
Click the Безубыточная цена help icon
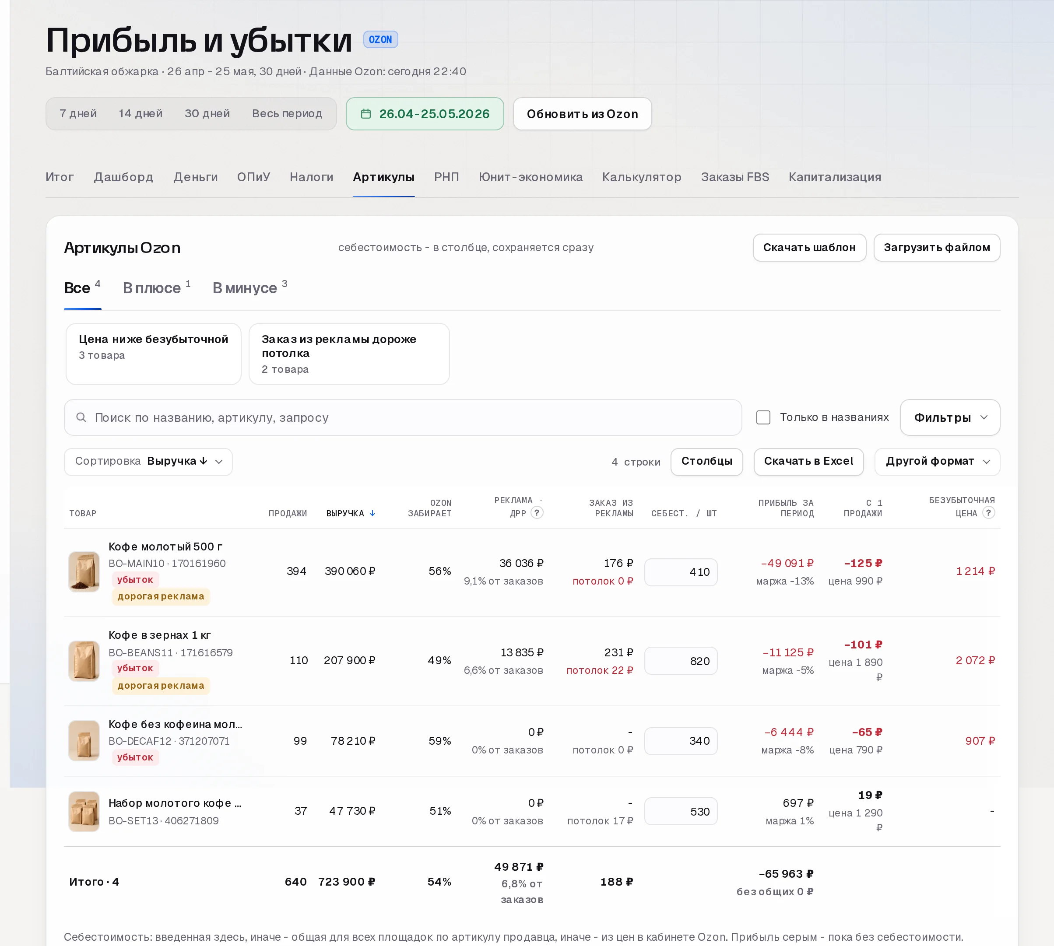[988, 513]
